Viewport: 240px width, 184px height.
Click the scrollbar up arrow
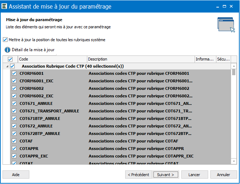[234, 66]
